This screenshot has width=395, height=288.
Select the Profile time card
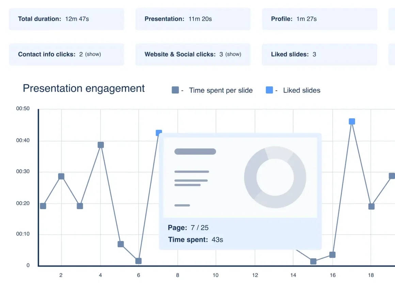pos(319,19)
